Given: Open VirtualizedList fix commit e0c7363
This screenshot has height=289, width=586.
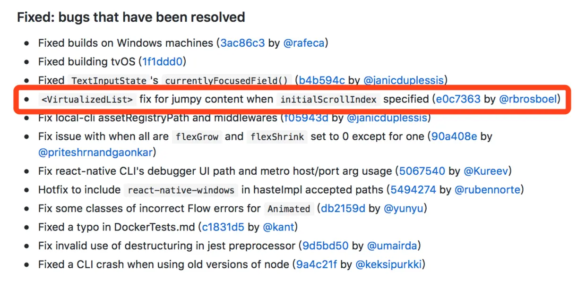Looking at the screenshot, I should 458,99.
